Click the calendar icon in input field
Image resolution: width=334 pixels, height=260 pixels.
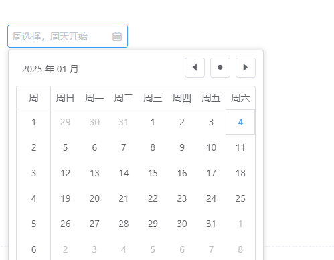(117, 36)
